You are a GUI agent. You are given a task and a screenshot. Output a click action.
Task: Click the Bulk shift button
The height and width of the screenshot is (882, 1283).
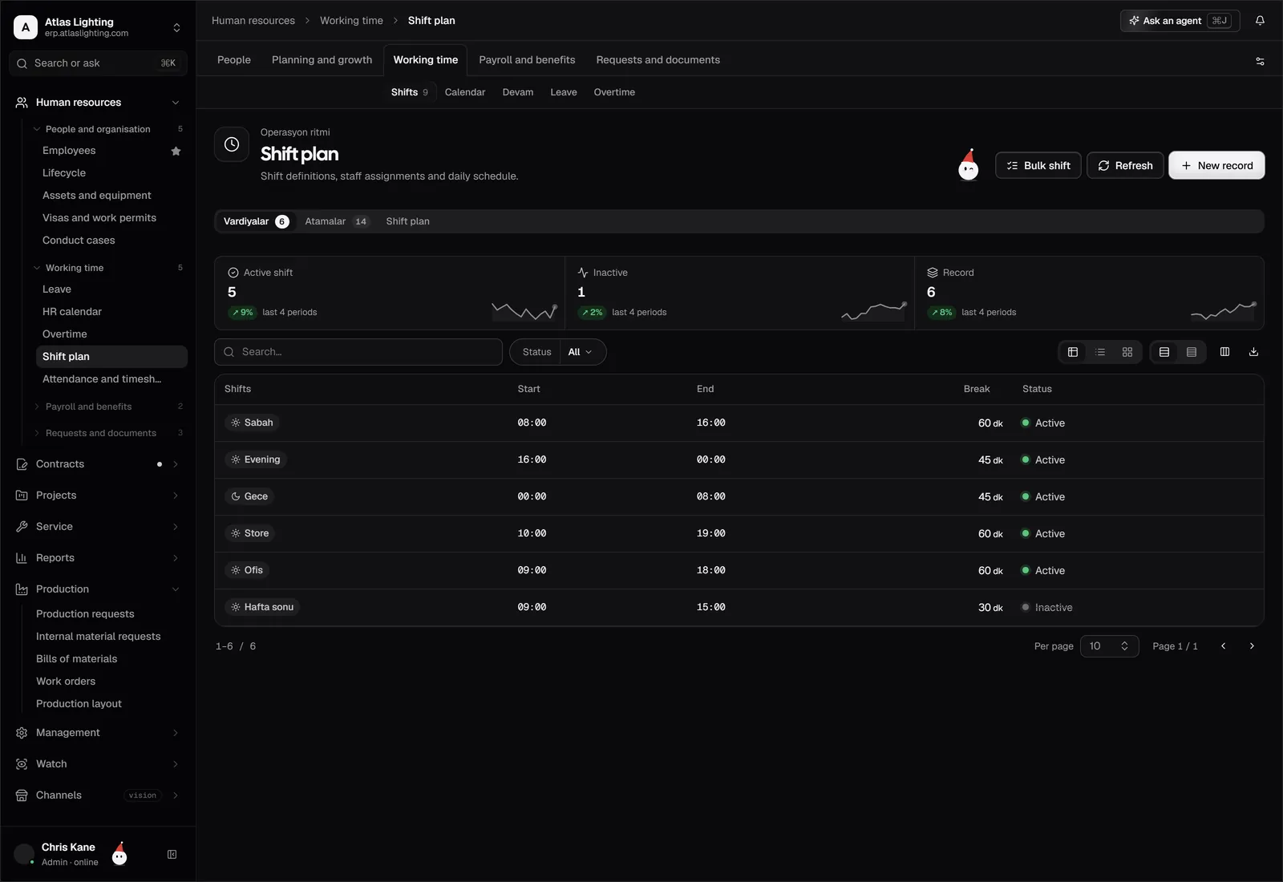coord(1038,165)
